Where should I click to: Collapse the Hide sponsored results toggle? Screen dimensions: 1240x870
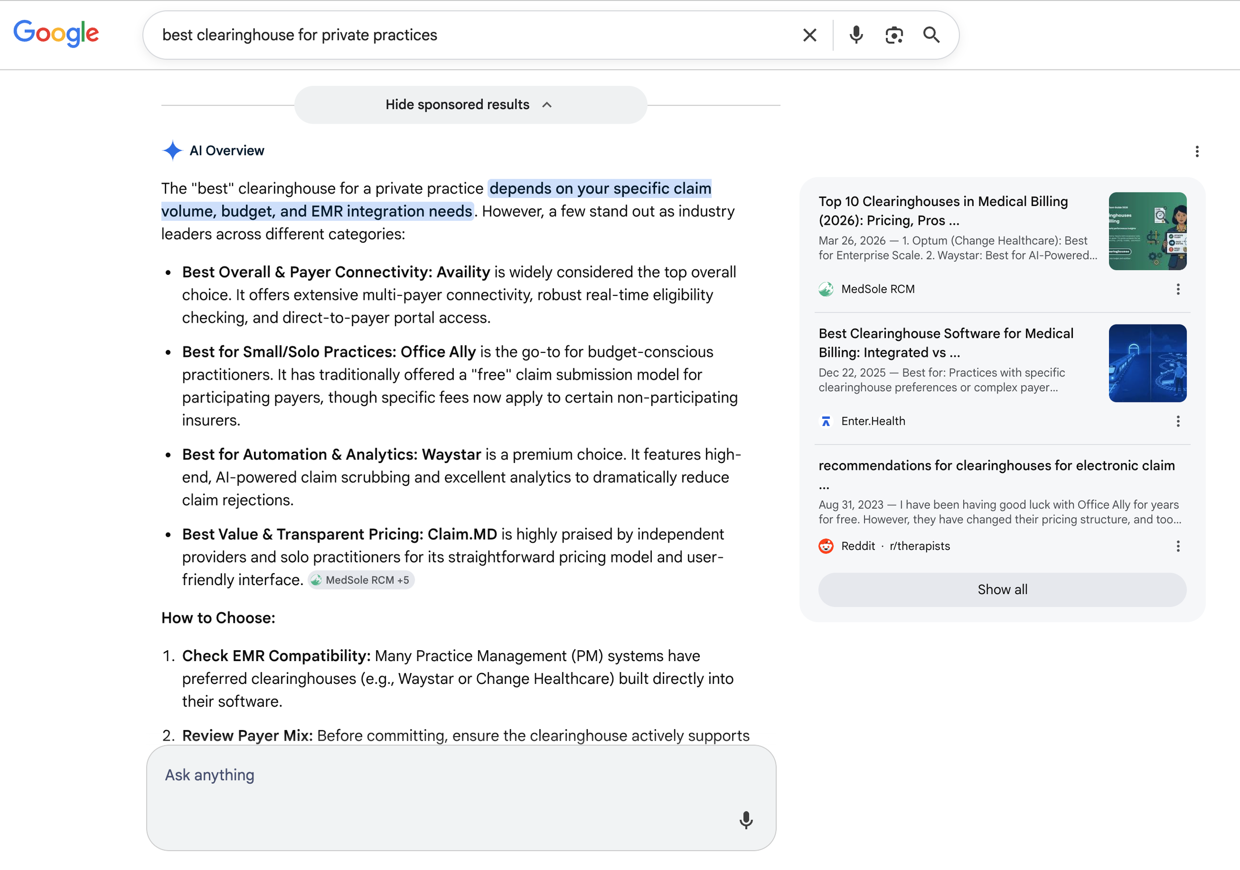point(470,105)
